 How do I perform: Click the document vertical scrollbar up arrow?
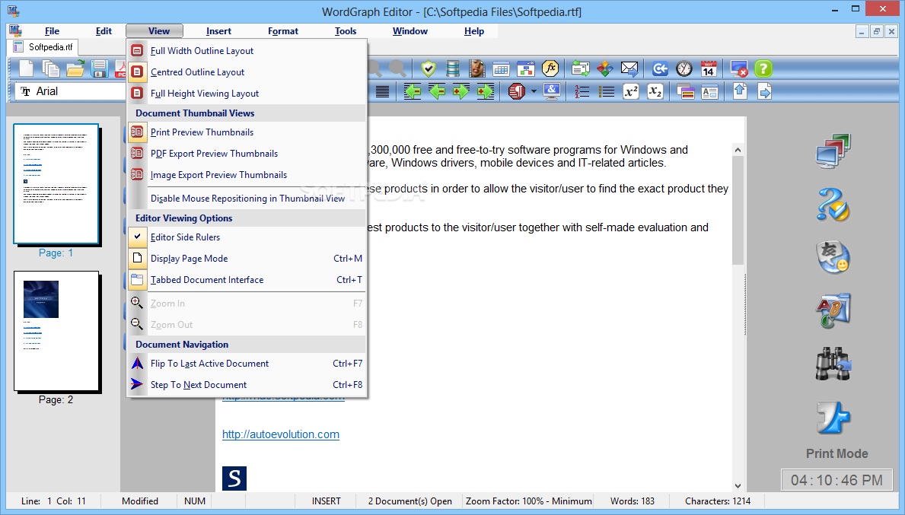click(738, 150)
